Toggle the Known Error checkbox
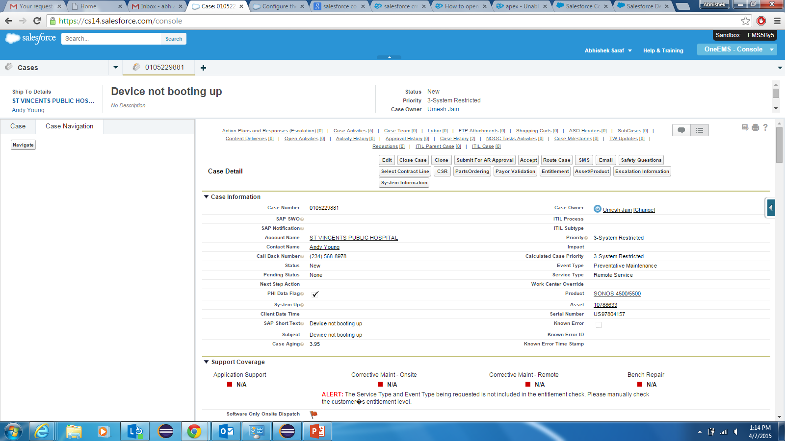Image resolution: width=785 pixels, height=441 pixels. tap(598, 324)
